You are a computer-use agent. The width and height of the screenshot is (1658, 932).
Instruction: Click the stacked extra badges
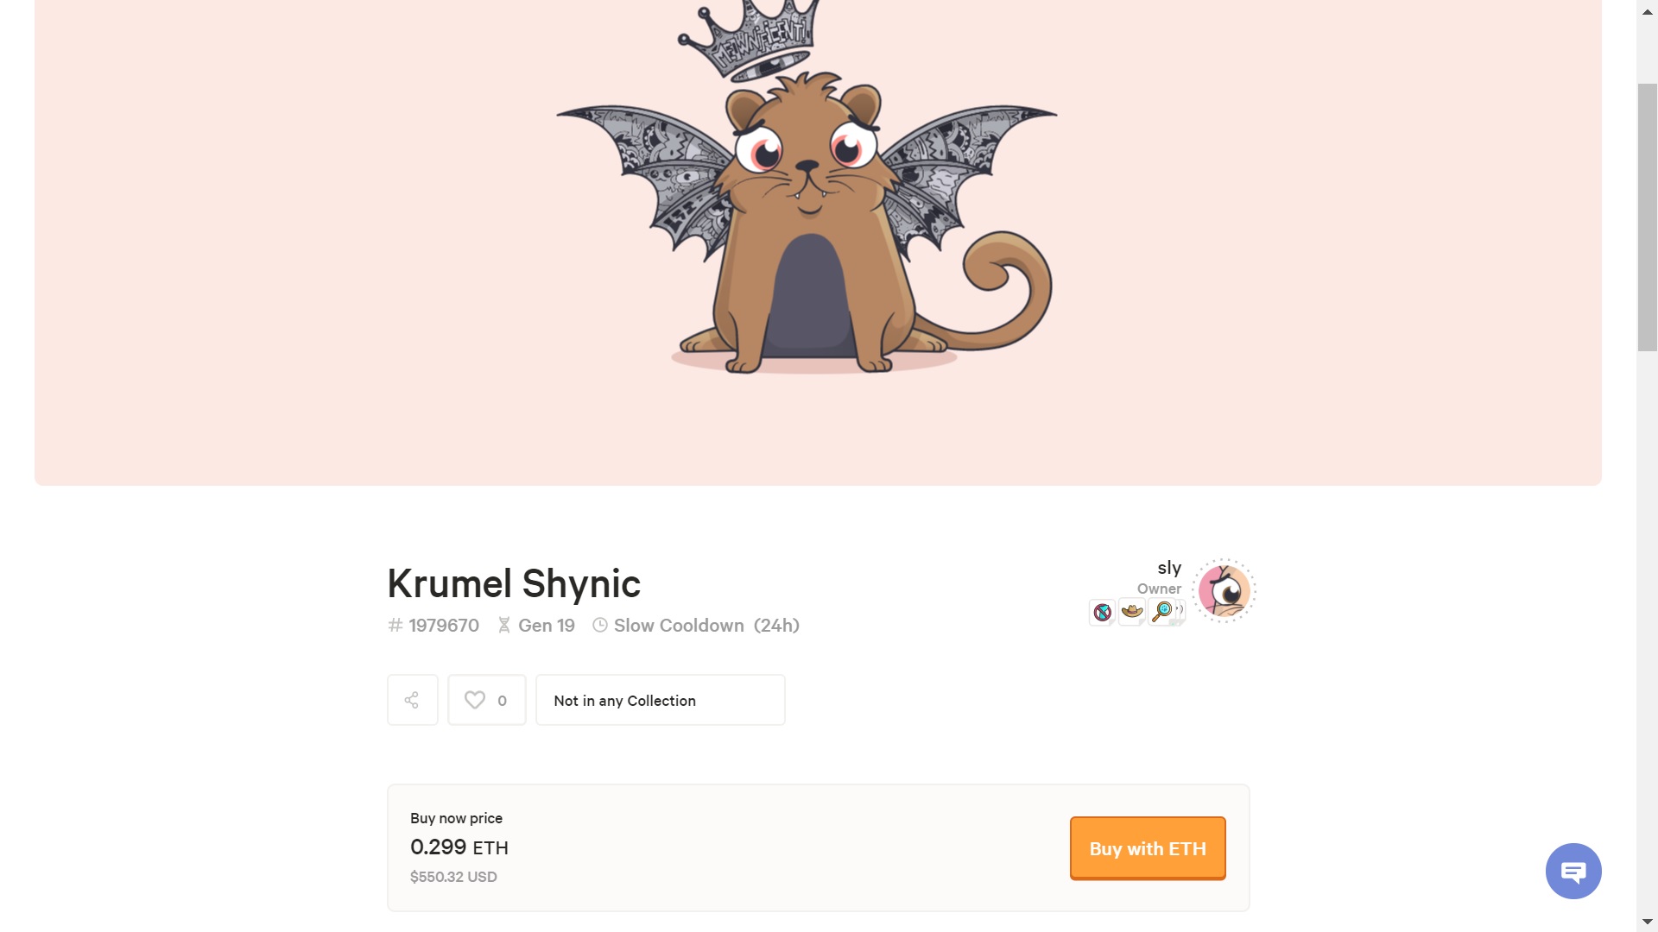coord(1180,612)
